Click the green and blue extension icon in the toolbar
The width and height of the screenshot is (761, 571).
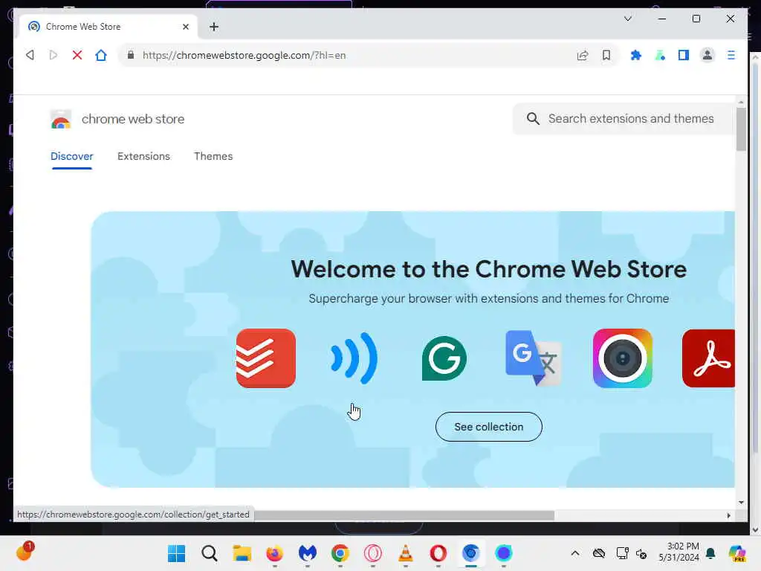660,55
